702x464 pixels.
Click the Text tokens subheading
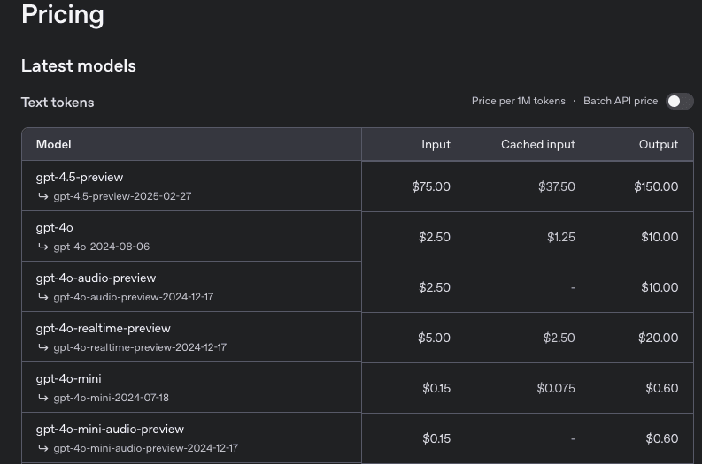[x=58, y=103]
